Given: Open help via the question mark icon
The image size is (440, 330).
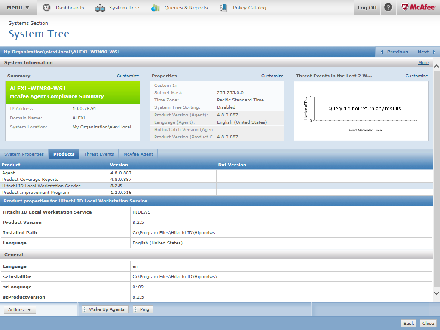Looking at the screenshot, I should coord(388,7).
